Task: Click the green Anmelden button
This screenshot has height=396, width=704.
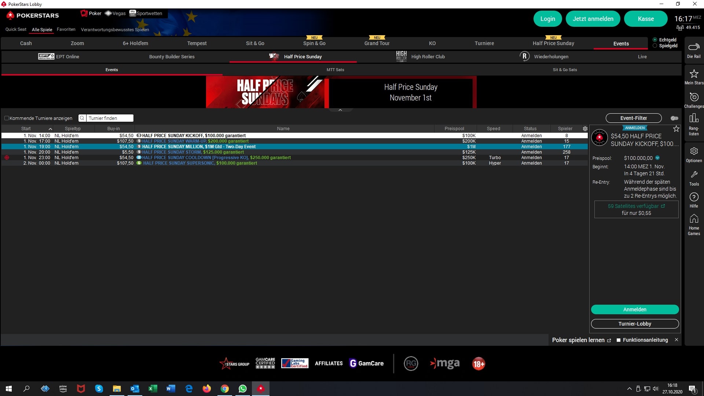Action: point(635,309)
